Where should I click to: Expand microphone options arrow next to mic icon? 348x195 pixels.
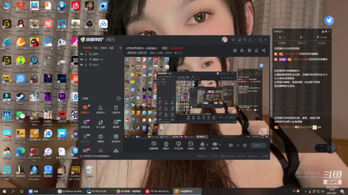point(207,145)
